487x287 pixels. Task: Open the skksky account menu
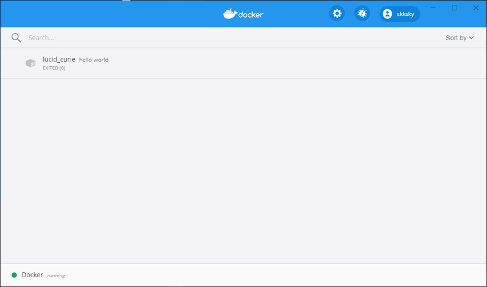pos(400,13)
